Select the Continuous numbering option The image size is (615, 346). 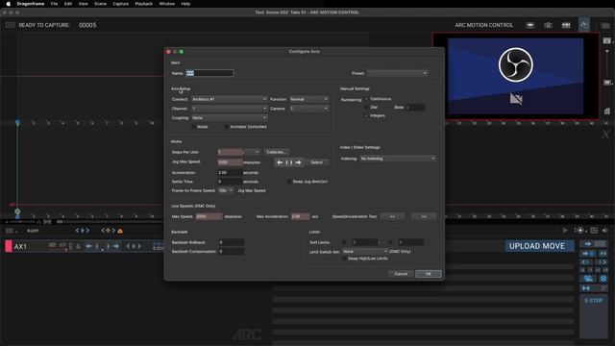(367, 99)
